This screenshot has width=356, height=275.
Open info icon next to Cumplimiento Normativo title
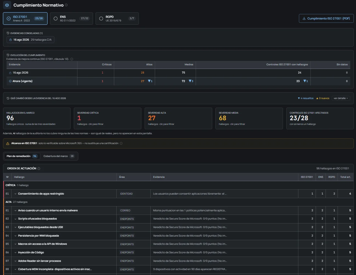pyautogui.click(x=66, y=5)
